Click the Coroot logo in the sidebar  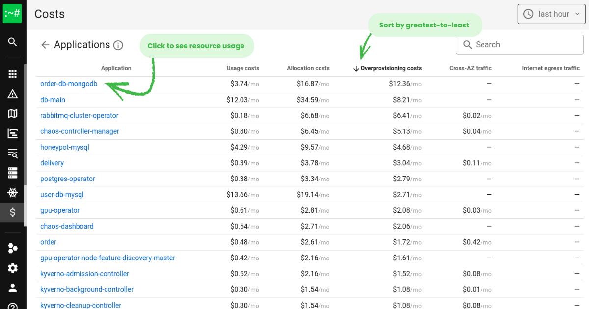(12, 14)
